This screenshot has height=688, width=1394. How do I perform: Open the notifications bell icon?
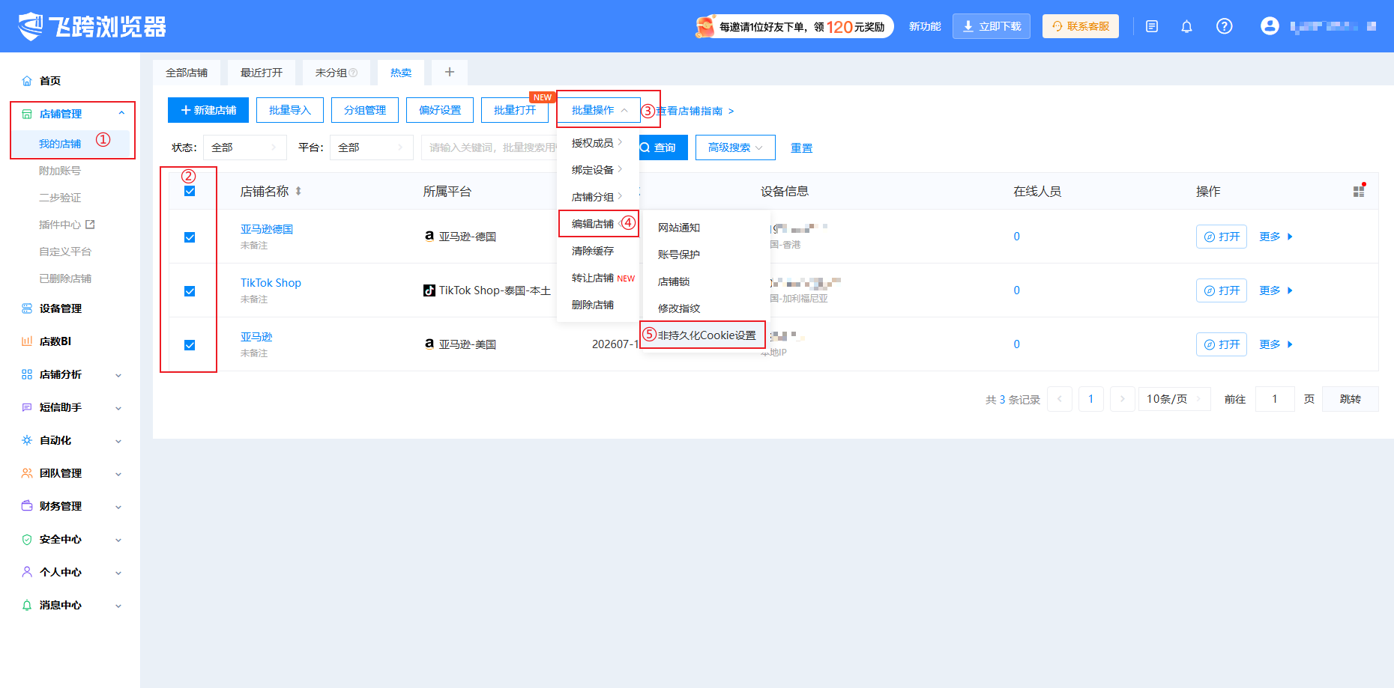[1186, 27]
